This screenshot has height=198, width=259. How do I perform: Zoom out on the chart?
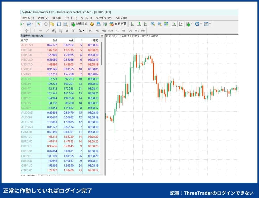coord(159,24)
